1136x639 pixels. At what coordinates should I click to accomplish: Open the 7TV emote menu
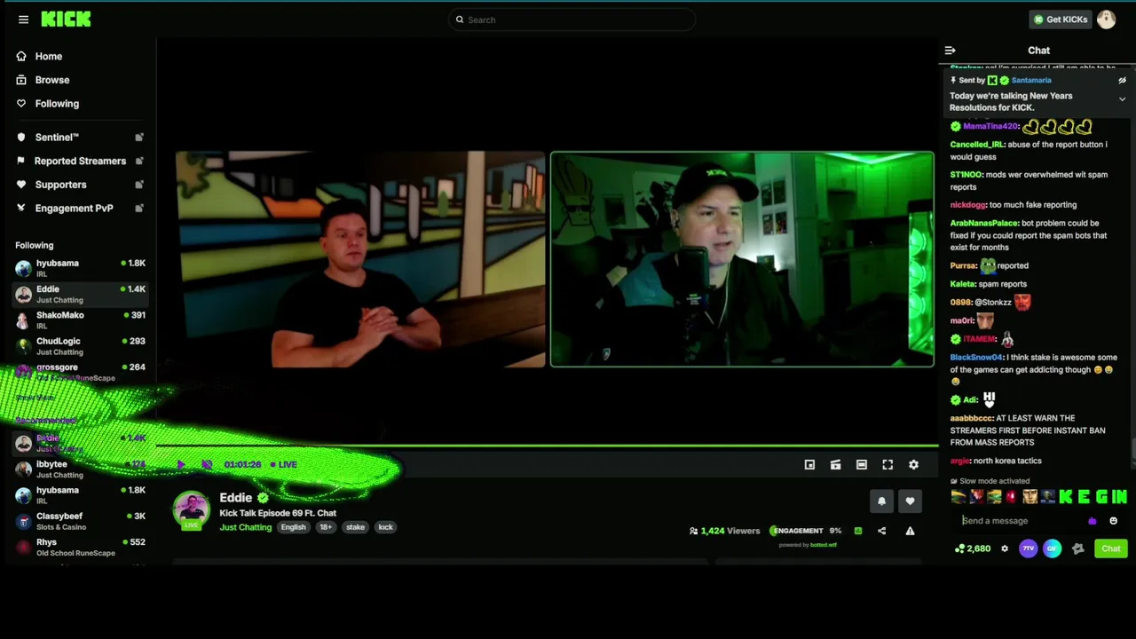1028,548
